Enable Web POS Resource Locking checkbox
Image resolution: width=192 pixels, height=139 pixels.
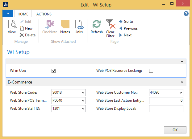click(x=151, y=71)
